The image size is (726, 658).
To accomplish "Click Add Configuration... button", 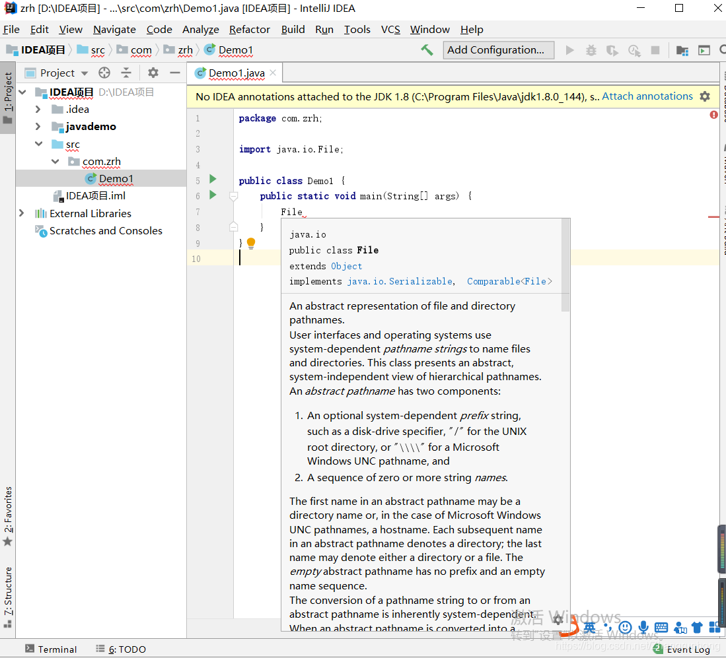I will (x=498, y=50).
